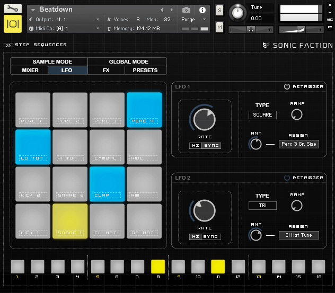Click the pan L-R slider
Screen dimensions: 335x293
click(x=251, y=30)
